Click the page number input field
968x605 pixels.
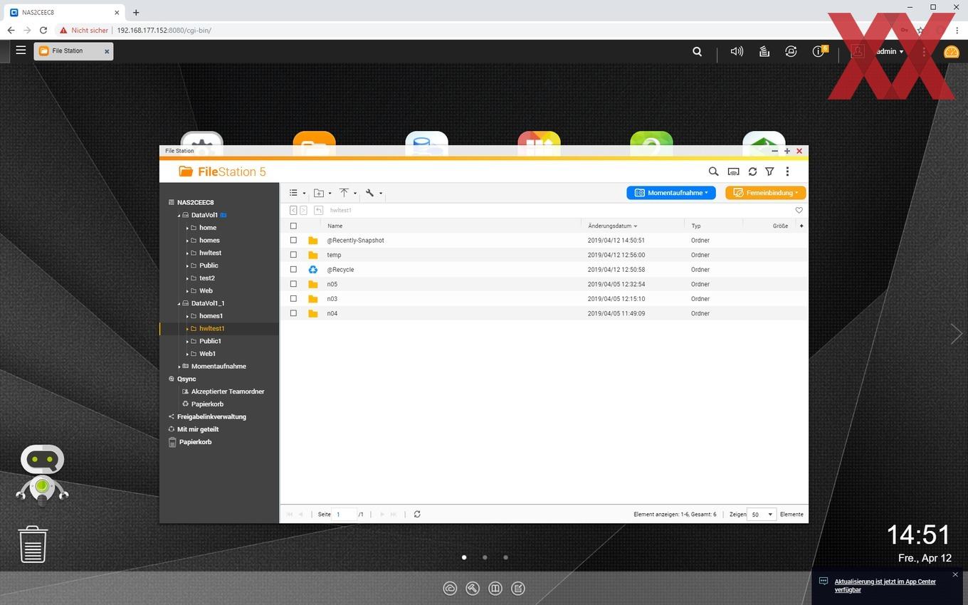(344, 514)
